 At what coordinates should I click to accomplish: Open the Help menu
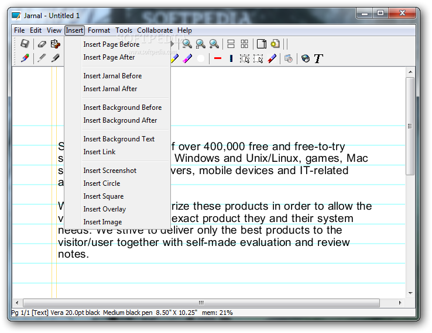184,30
